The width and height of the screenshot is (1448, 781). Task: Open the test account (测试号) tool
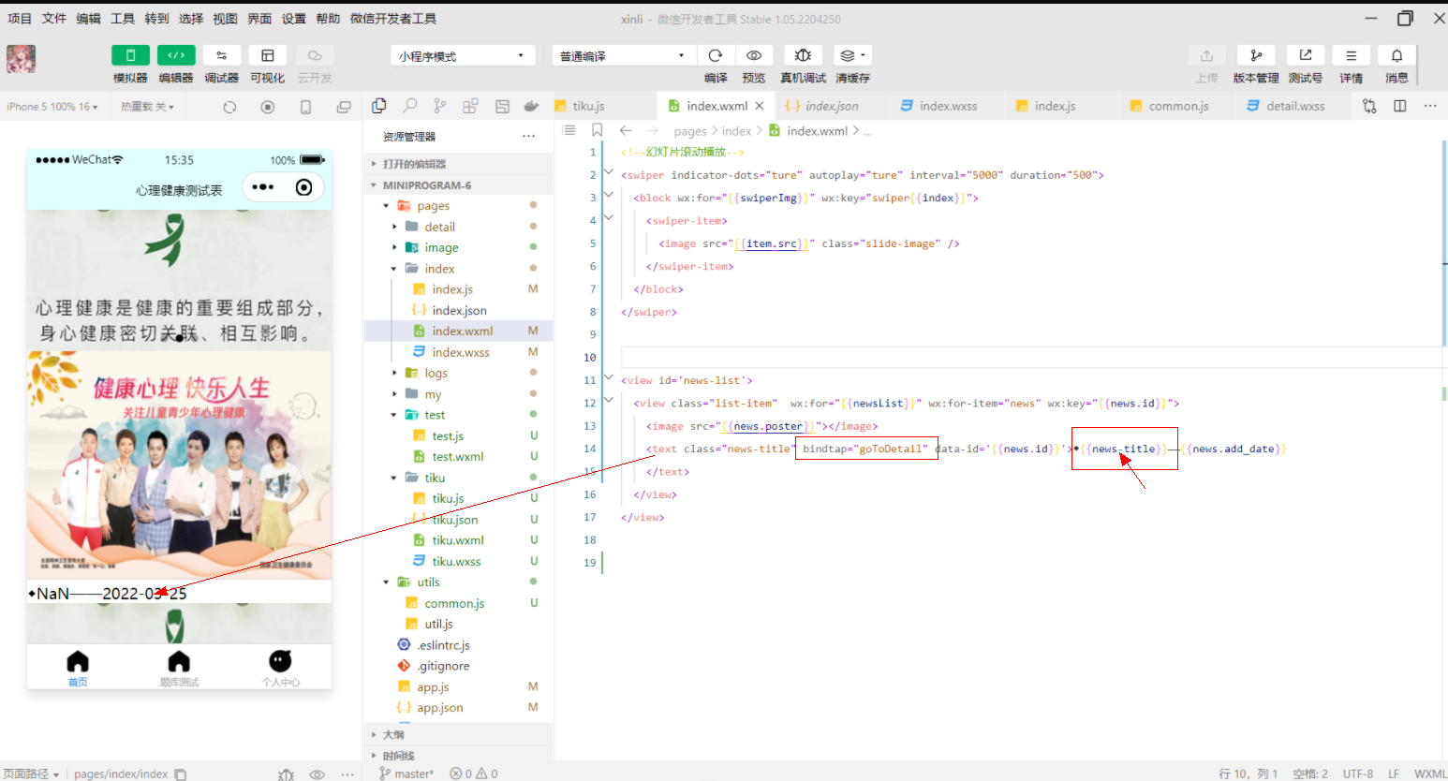[1306, 55]
